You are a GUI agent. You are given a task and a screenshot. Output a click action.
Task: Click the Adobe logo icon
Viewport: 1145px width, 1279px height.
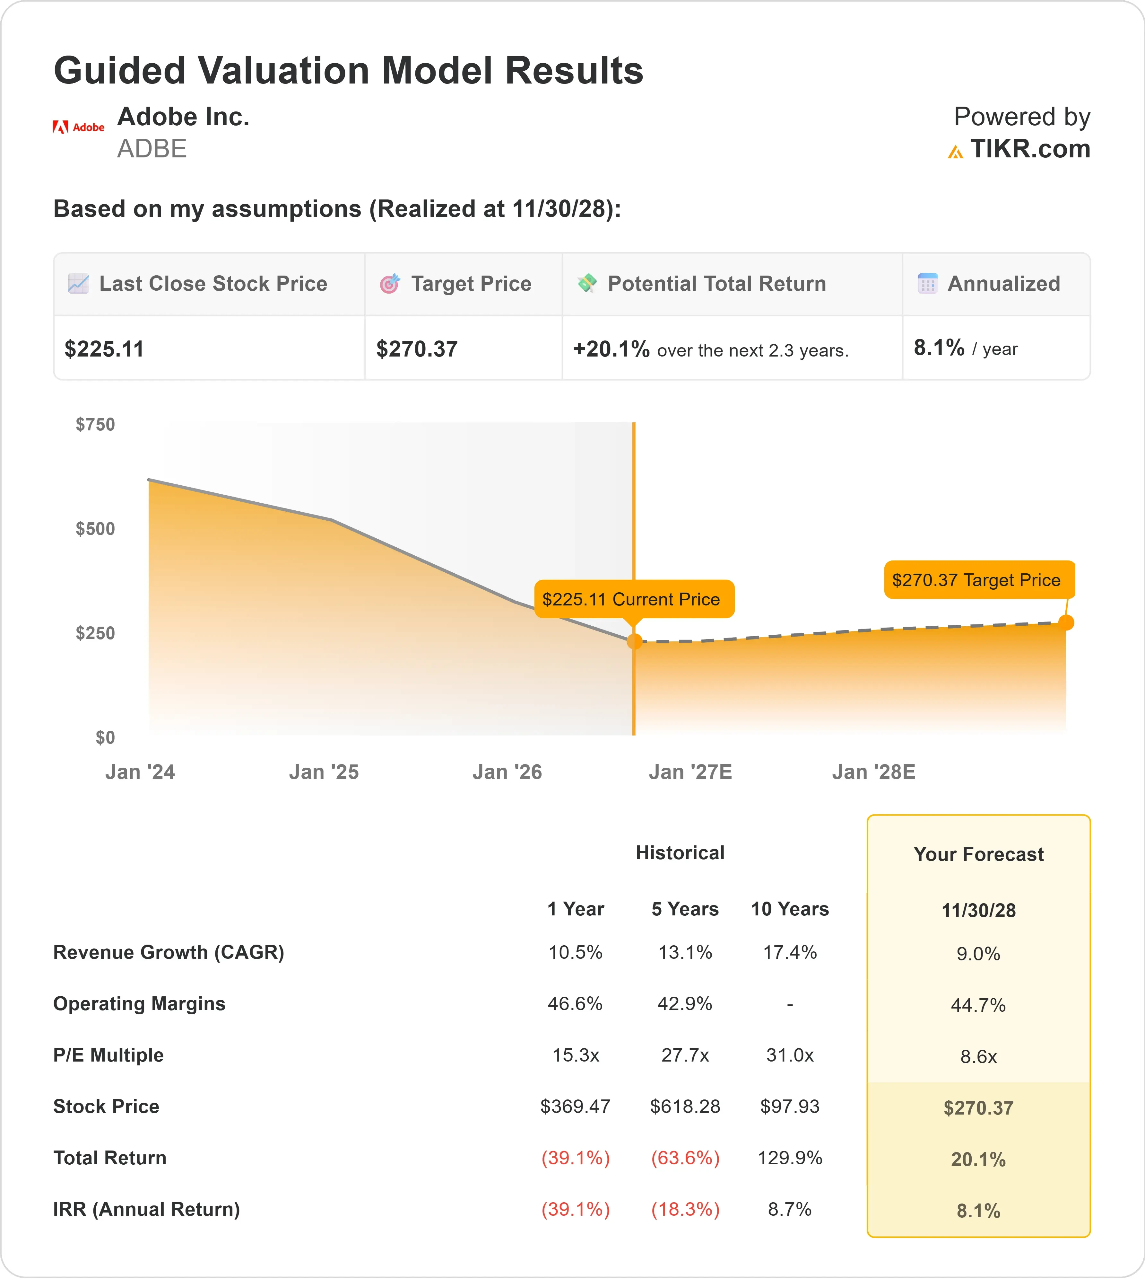pos(79,127)
